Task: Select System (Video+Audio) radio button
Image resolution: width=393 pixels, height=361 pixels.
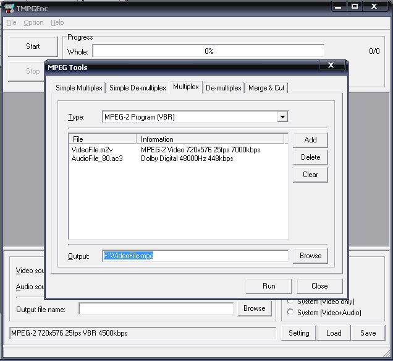Action: [x=290, y=312]
